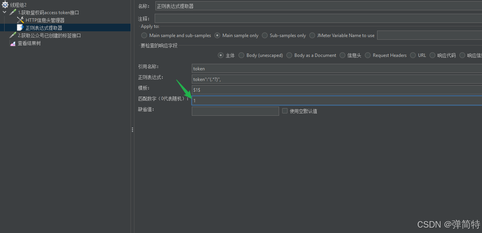Click the chart icon of 查看结果树
Image resolution: width=482 pixels, height=233 pixels.
pyautogui.click(x=13, y=43)
